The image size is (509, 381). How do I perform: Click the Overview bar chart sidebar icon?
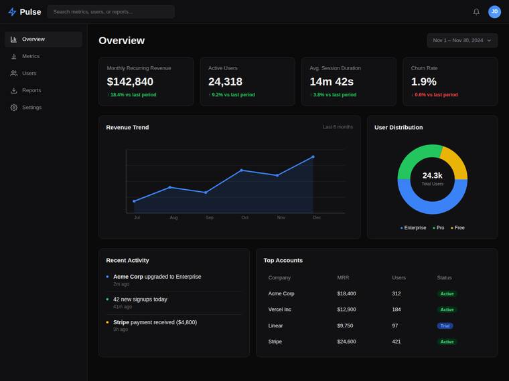[13, 39]
